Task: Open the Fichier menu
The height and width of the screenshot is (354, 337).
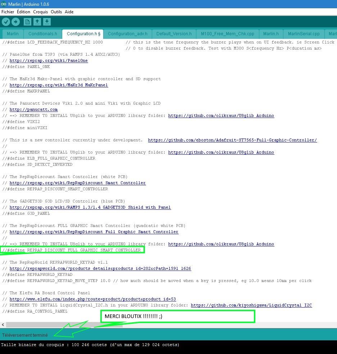Action: click(8, 12)
